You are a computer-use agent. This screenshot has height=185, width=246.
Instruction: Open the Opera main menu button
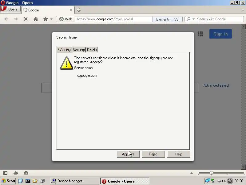pyautogui.click(x=10, y=9)
